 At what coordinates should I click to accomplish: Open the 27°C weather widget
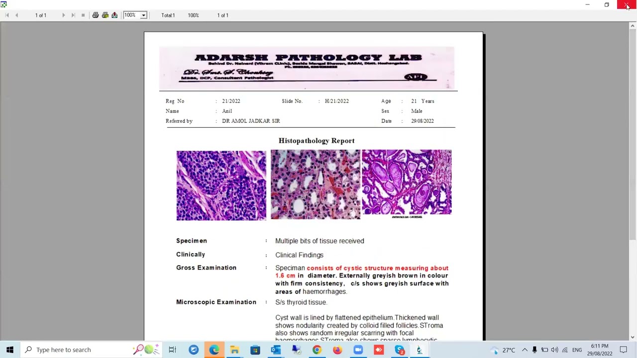point(503,350)
